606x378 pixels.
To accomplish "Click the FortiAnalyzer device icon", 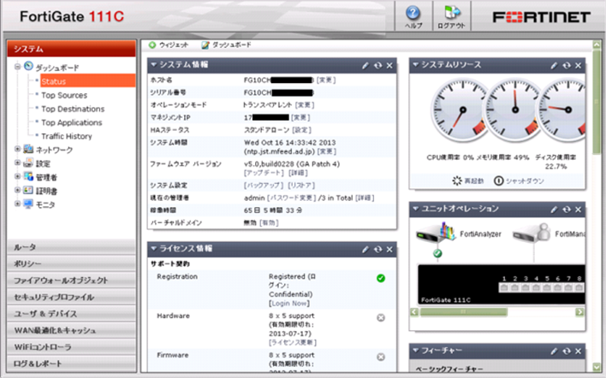I will coord(437,233).
